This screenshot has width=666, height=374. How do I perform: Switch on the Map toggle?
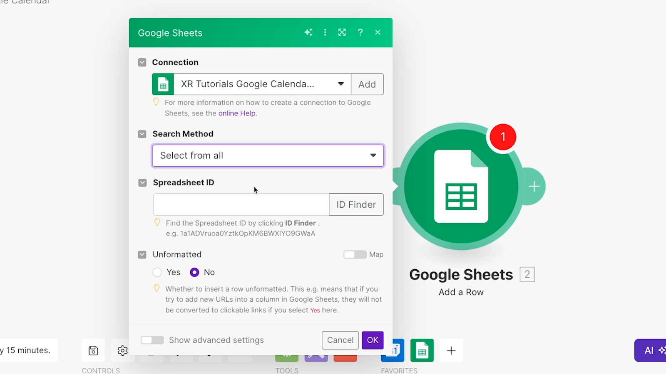(355, 254)
